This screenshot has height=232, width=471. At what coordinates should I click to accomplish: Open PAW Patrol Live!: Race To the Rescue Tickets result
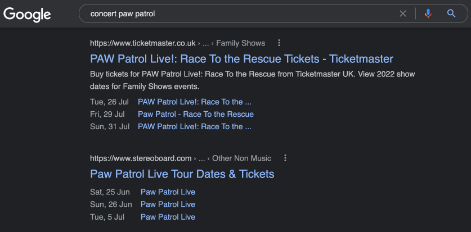click(241, 59)
